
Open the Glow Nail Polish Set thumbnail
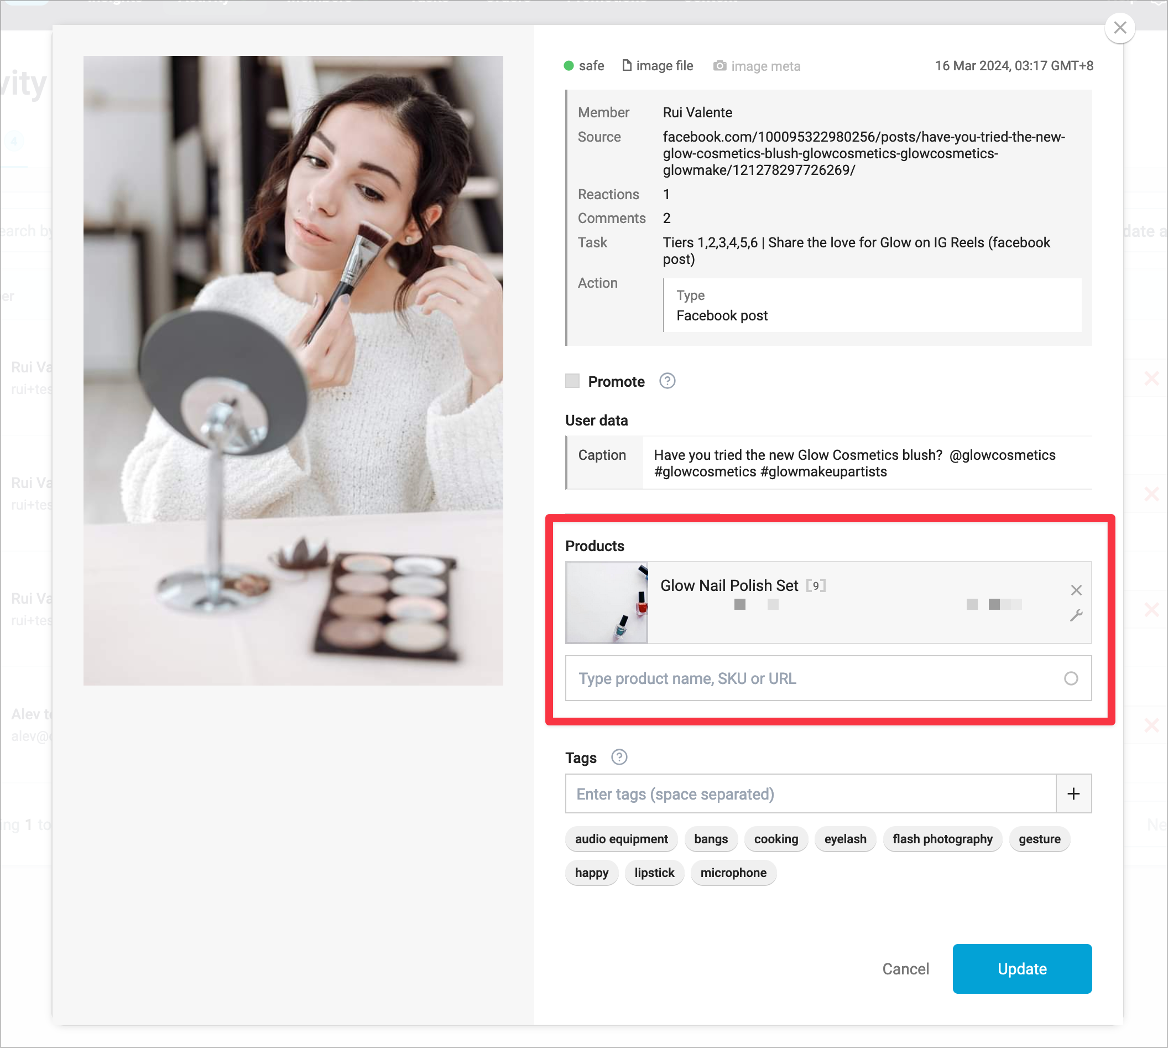coord(607,603)
